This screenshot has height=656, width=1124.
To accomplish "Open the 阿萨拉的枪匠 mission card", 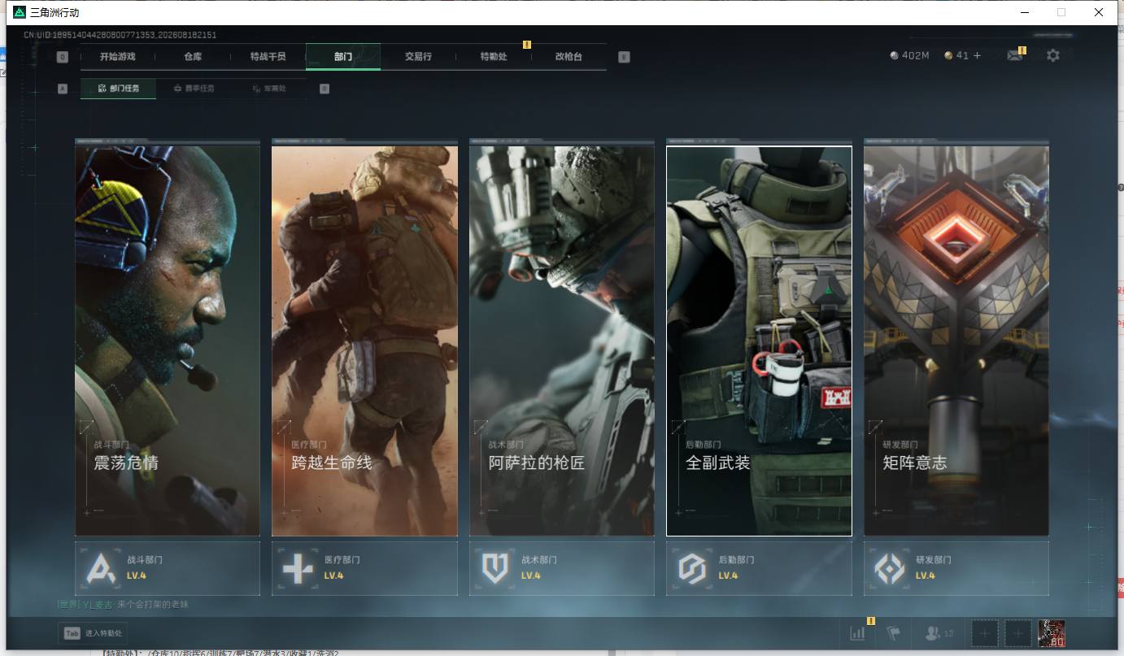I will (x=562, y=341).
